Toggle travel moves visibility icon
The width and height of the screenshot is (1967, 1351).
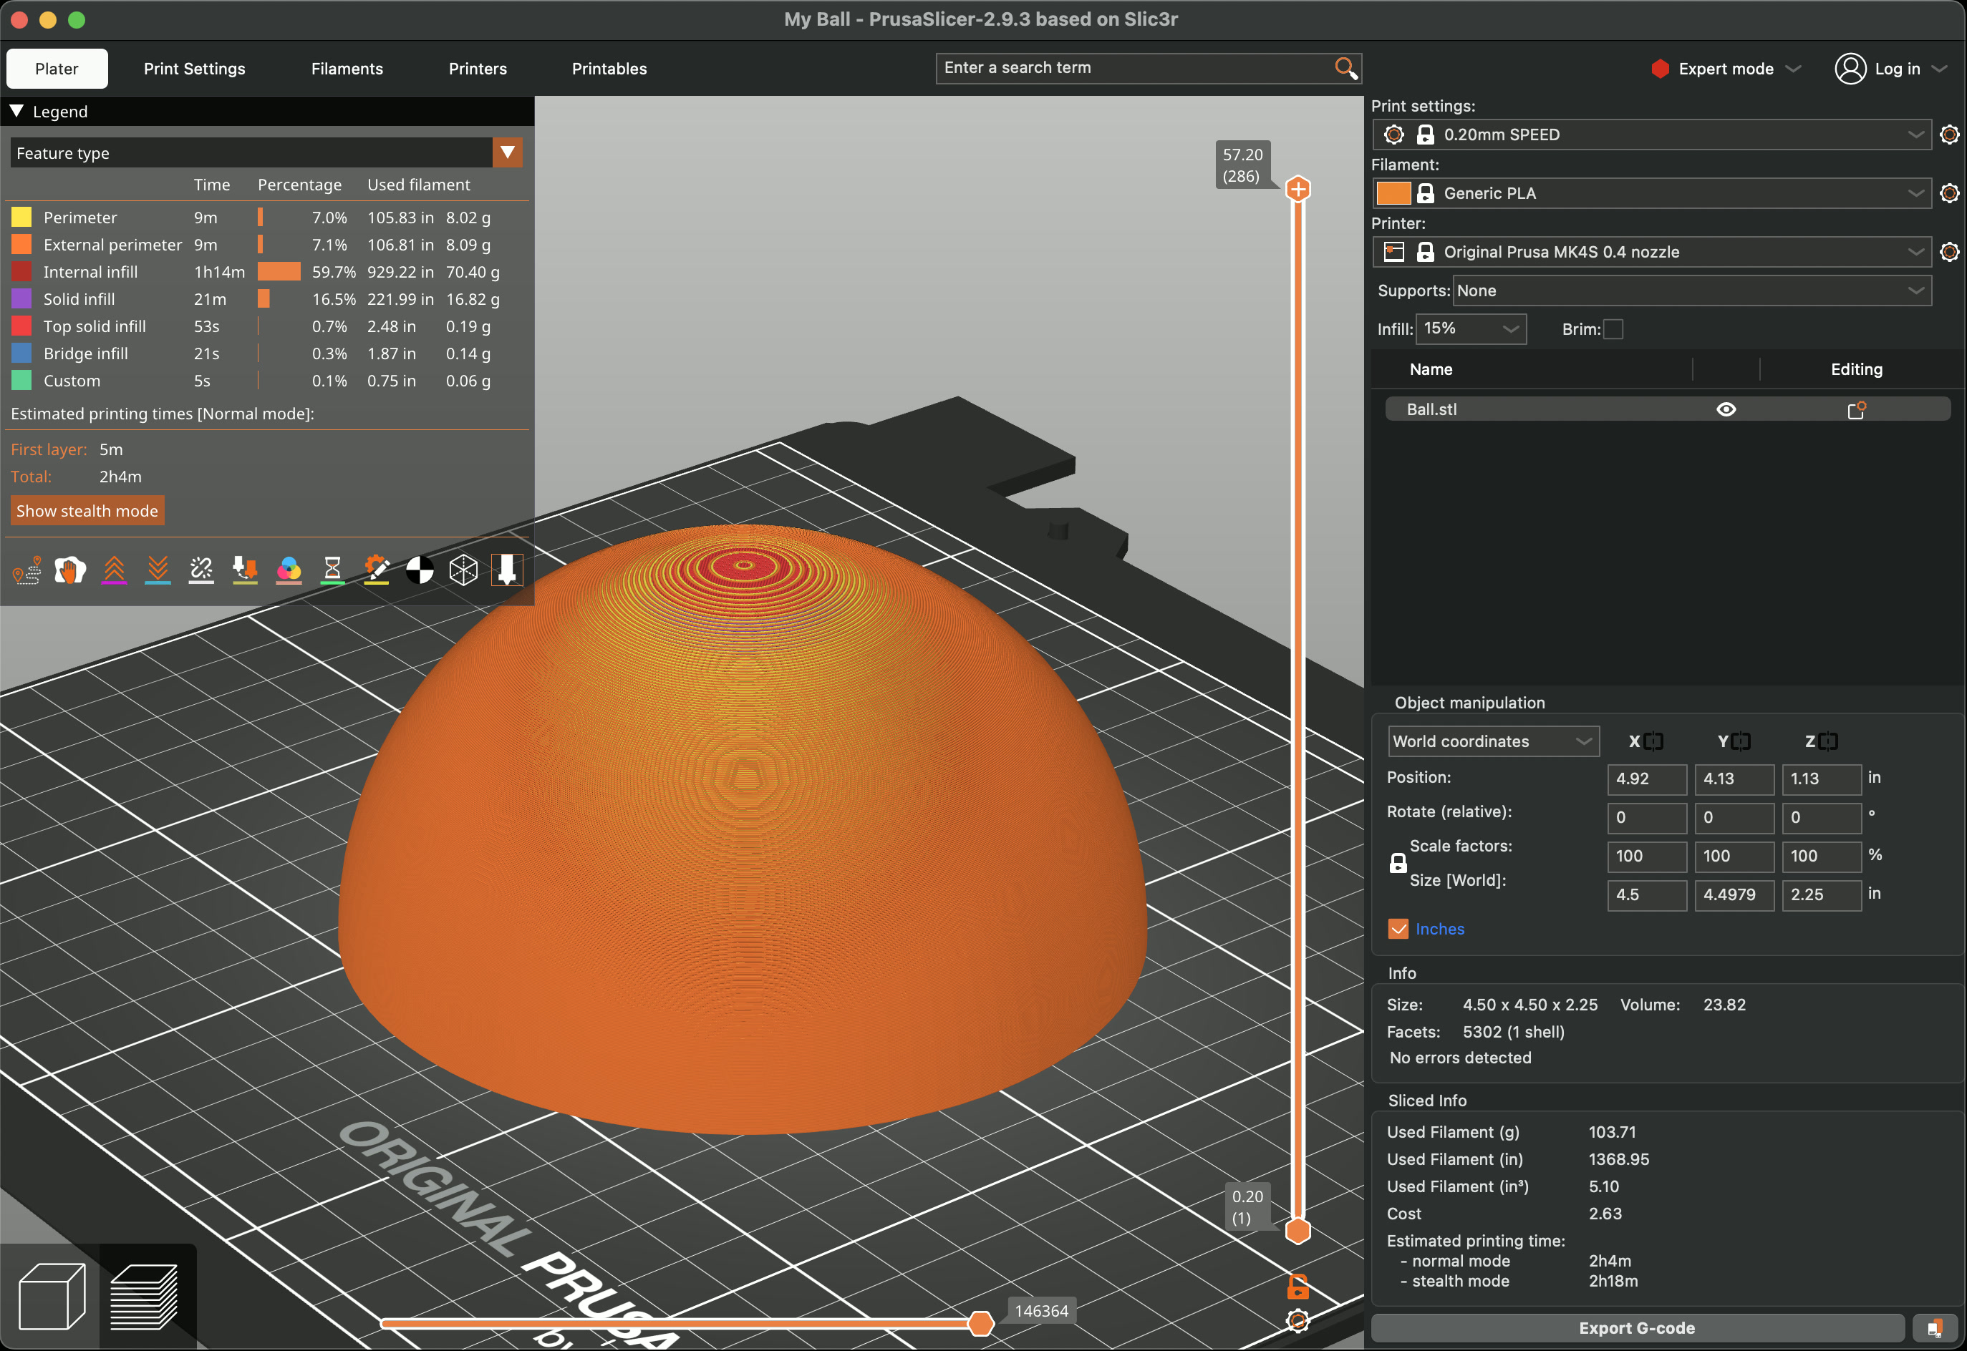27,570
